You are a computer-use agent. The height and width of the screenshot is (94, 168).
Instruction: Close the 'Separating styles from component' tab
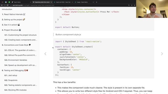pos(51,2)
